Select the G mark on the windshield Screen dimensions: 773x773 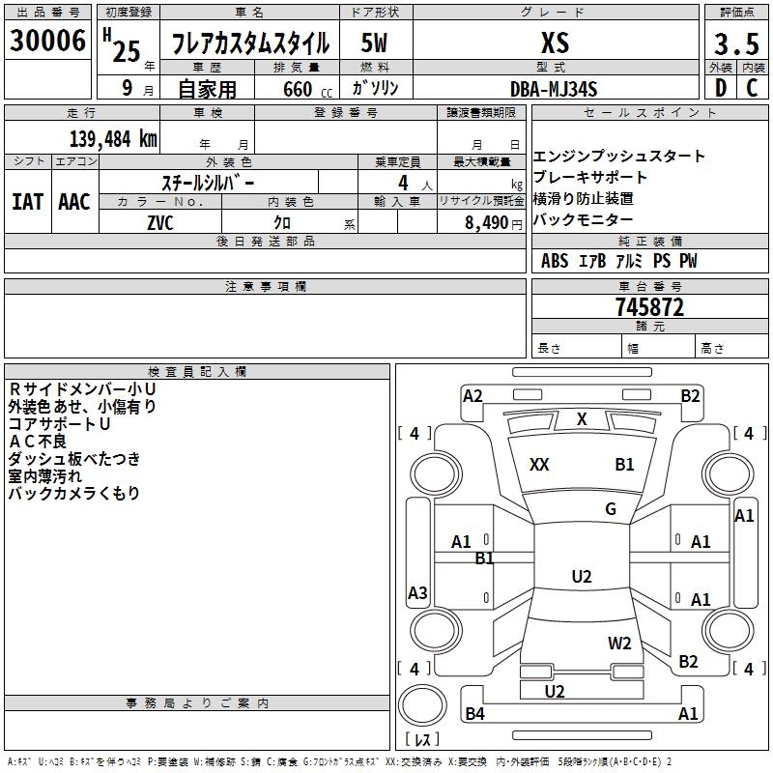(611, 509)
